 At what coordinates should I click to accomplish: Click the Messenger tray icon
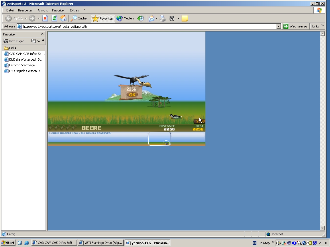tap(284, 243)
